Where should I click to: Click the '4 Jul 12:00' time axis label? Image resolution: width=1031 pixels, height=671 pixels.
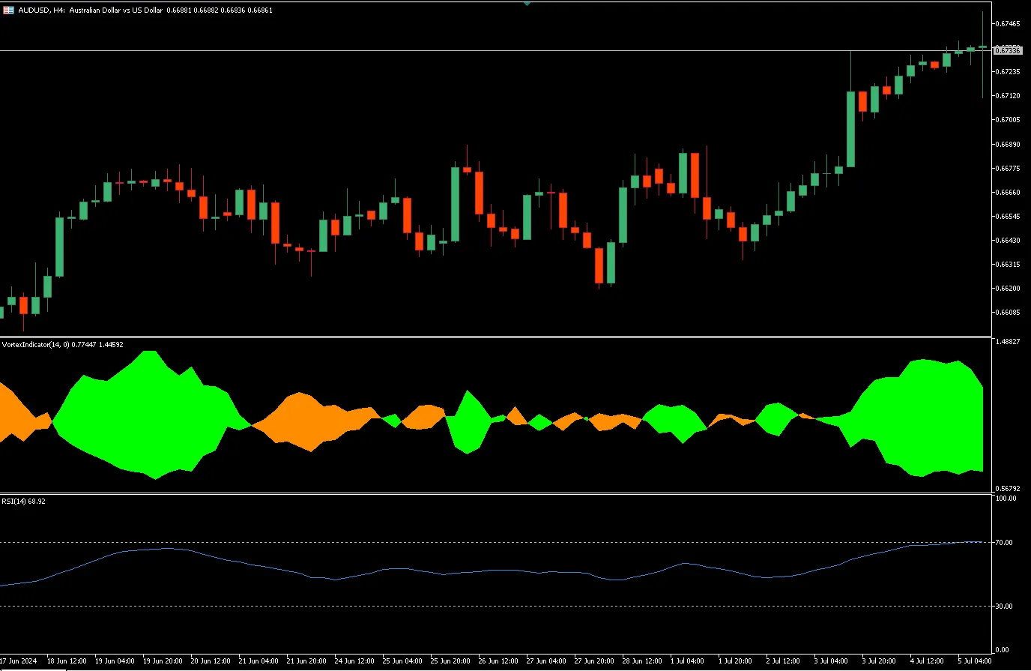(x=928, y=661)
